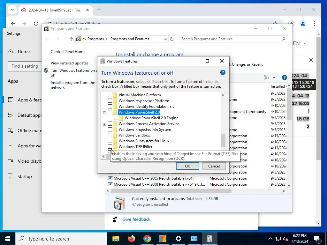Open notification center icon
Image resolution: width=327 pixels, height=245 pixels.
coord(317,239)
